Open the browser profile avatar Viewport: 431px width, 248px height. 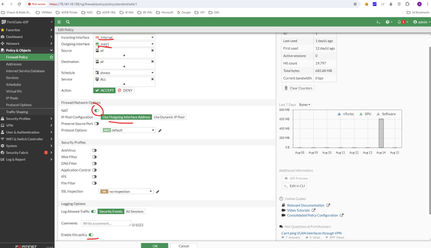[419, 4]
